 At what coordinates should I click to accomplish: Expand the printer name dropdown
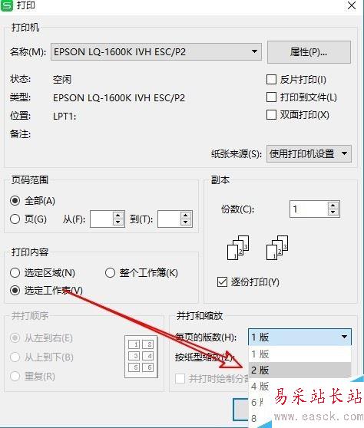point(254,51)
